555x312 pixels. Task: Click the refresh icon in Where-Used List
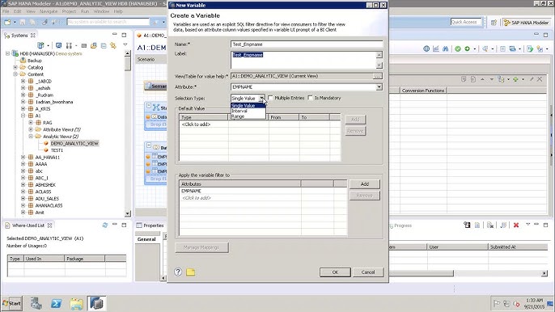pyautogui.click(x=105, y=225)
